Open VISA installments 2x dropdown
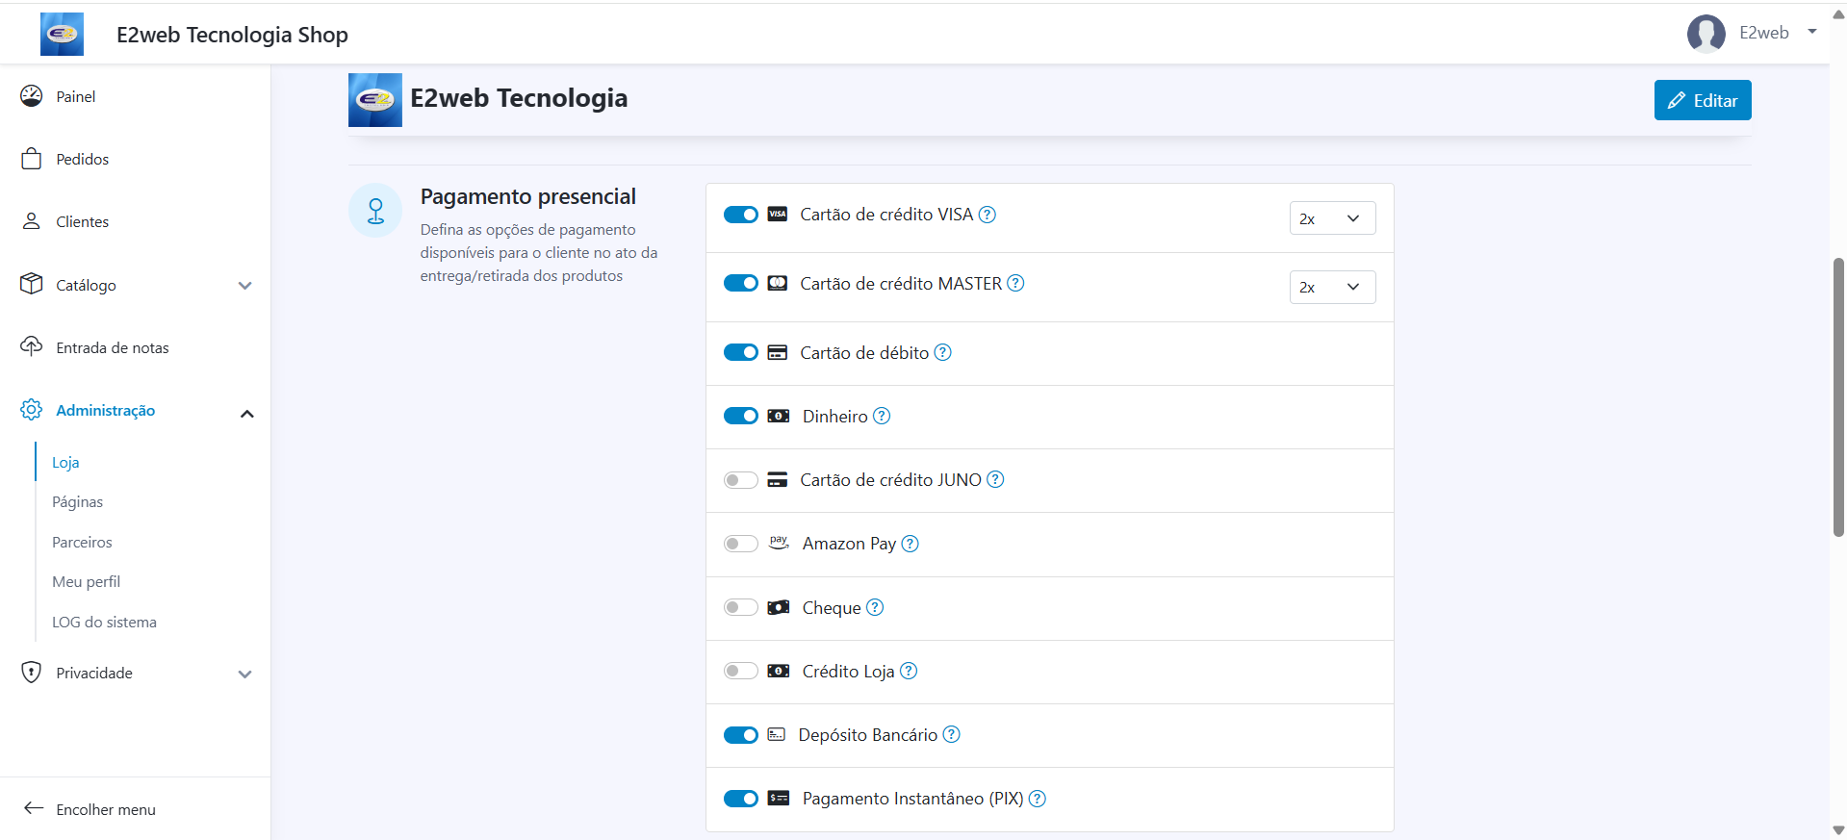The image size is (1847, 840). coord(1332,218)
